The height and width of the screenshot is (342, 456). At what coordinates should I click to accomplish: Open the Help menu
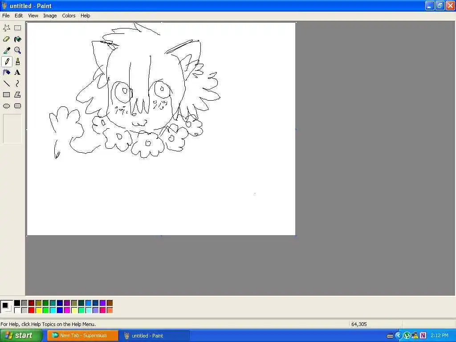85,16
